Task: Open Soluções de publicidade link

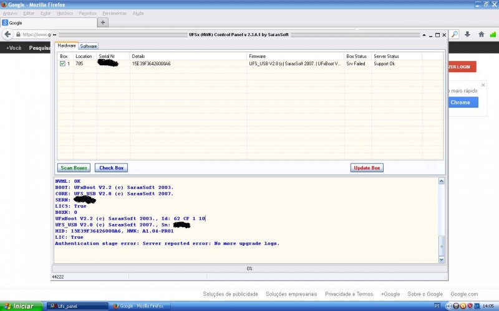Action: [230, 294]
